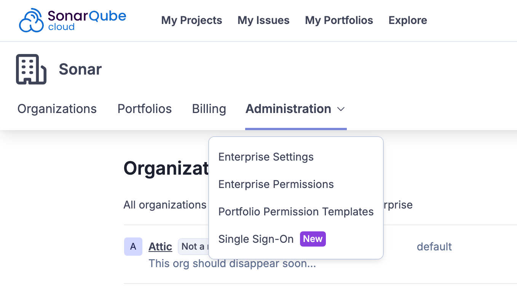
Task: Click the 'Not a m...' badge beside Attic
Action: click(x=193, y=247)
